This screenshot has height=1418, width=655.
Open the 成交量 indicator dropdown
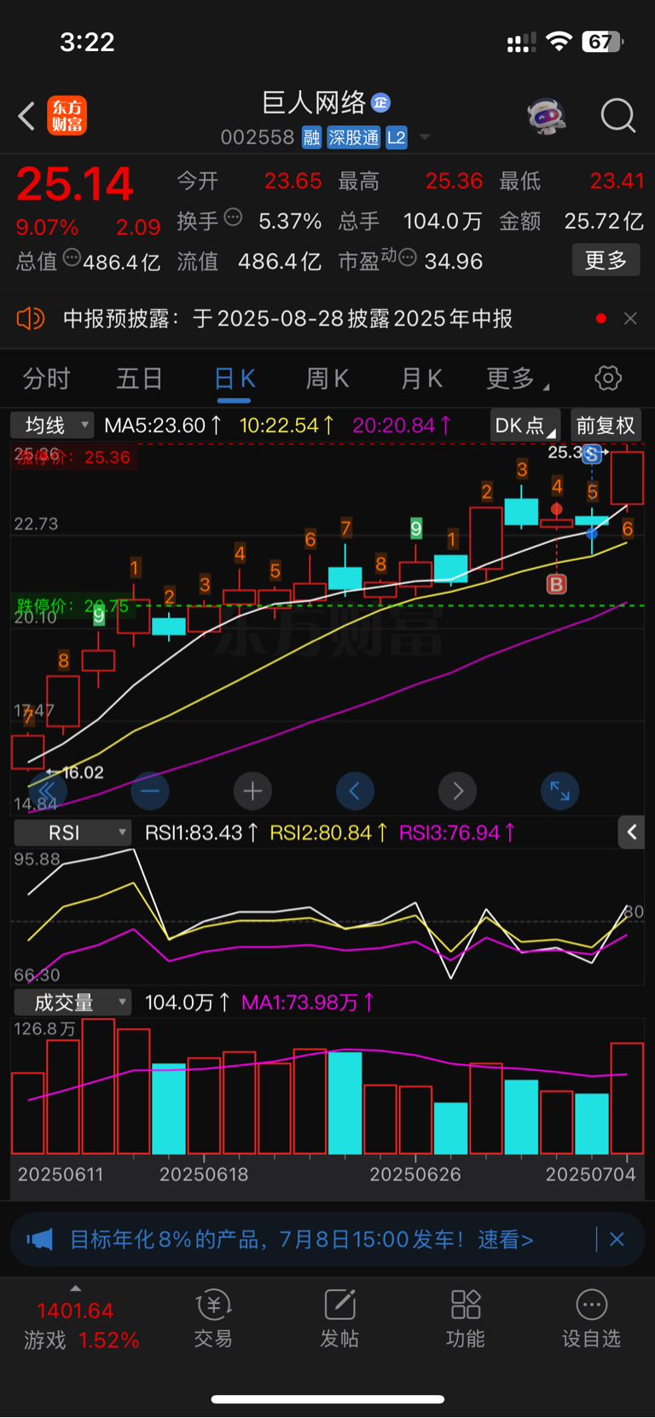72,1002
